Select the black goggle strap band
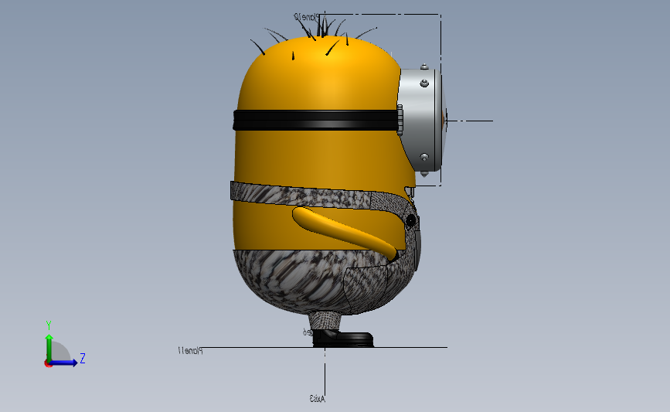 point(315,120)
